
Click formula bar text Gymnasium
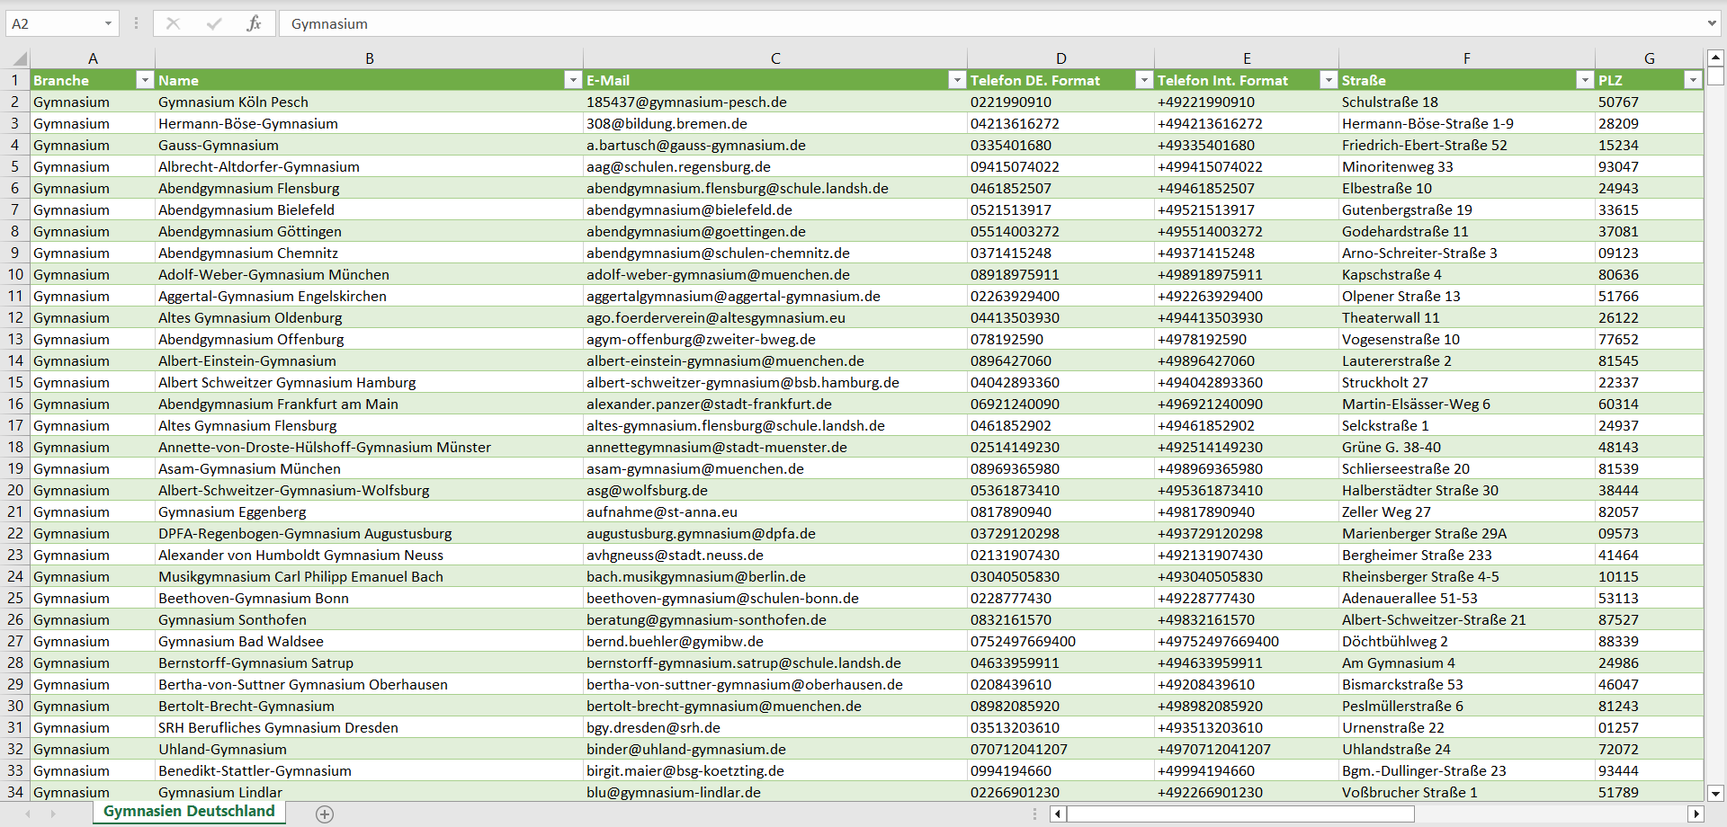pos(329,24)
